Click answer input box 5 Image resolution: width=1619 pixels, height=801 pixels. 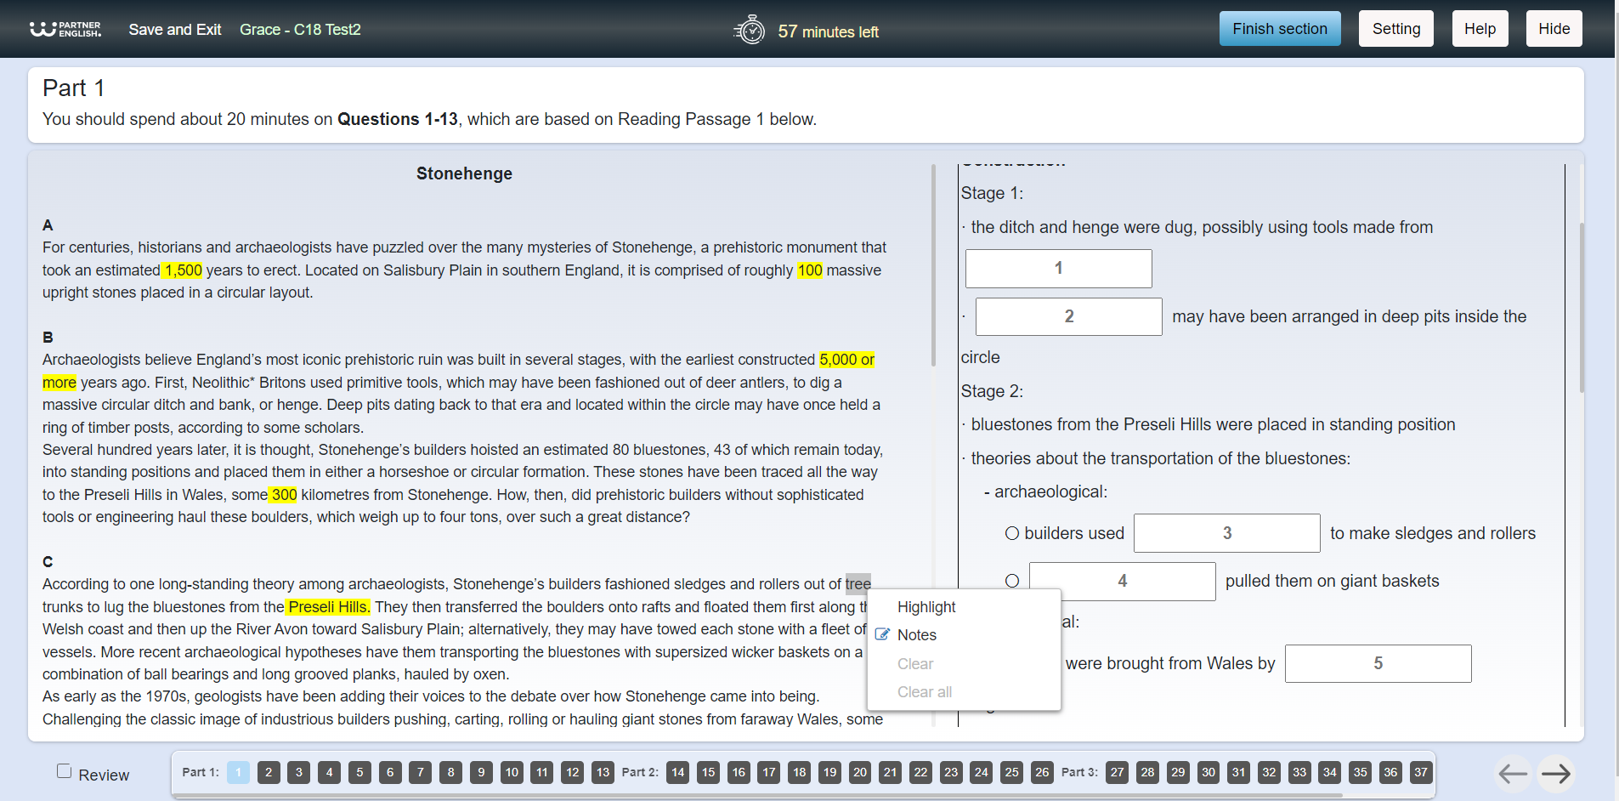1378,663
